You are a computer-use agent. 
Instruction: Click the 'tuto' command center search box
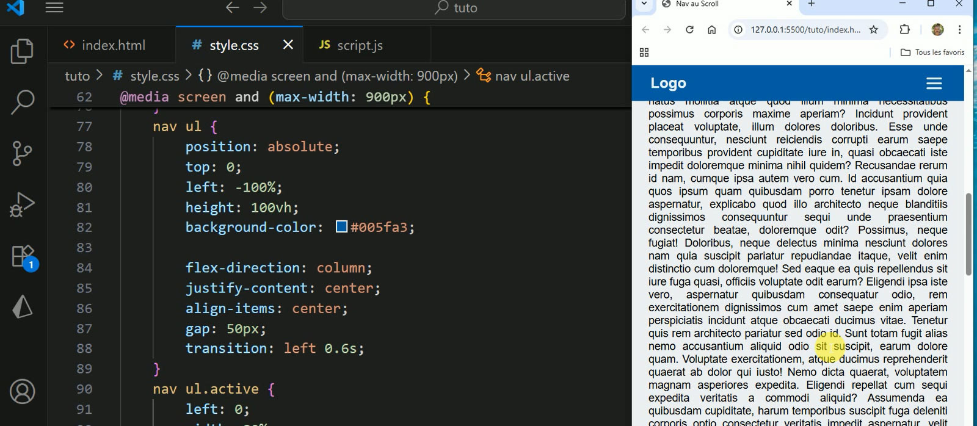tap(454, 8)
